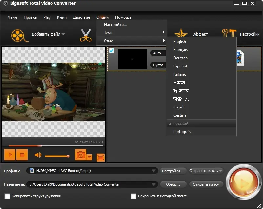Image resolution: width=263 pixels, height=209 pixels.
Task: Open the Клип menu
Action: (62, 17)
